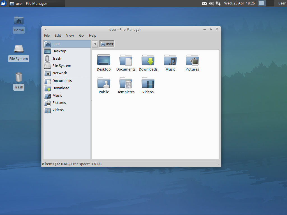287x215 pixels.
Task: Click the Desktop folder icon in main pane
Action: (104, 60)
